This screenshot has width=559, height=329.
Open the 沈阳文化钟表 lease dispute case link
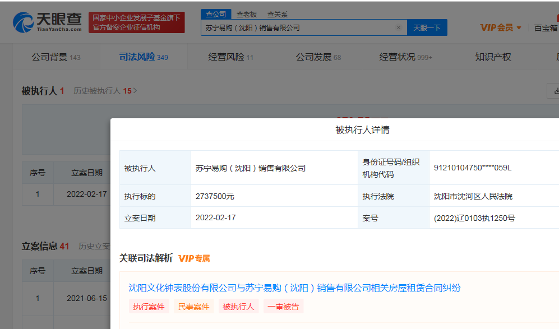click(x=294, y=288)
